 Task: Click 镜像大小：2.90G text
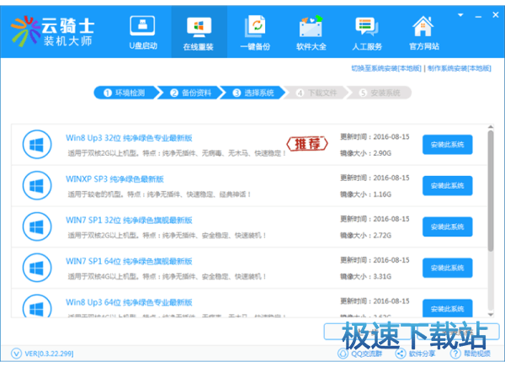click(365, 153)
